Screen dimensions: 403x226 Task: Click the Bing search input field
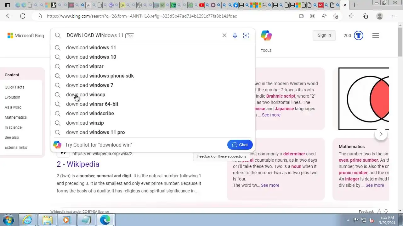click(142, 35)
